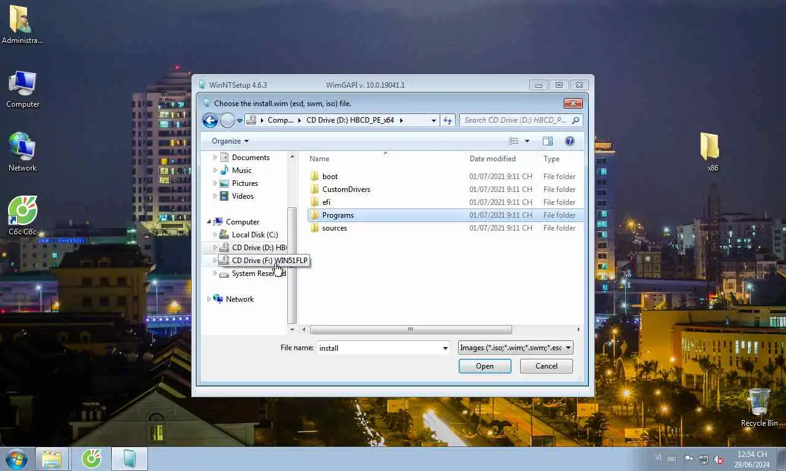
Task: Open dialog help question mark icon
Action: click(569, 141)
